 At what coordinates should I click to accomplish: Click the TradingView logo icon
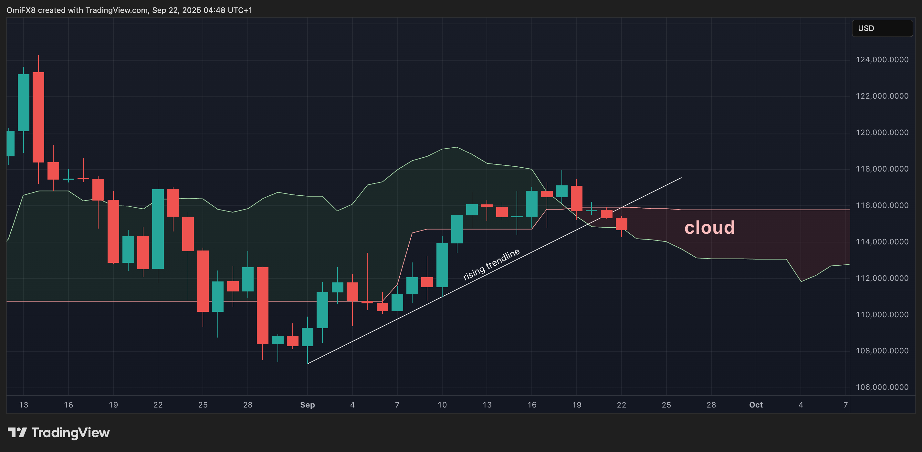click(17, 432)
